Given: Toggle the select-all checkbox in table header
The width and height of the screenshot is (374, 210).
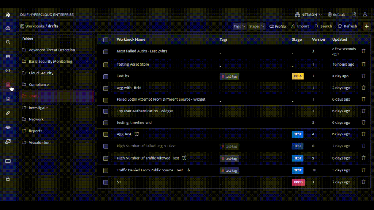Looking at the screenshot, I should (106, 40).
